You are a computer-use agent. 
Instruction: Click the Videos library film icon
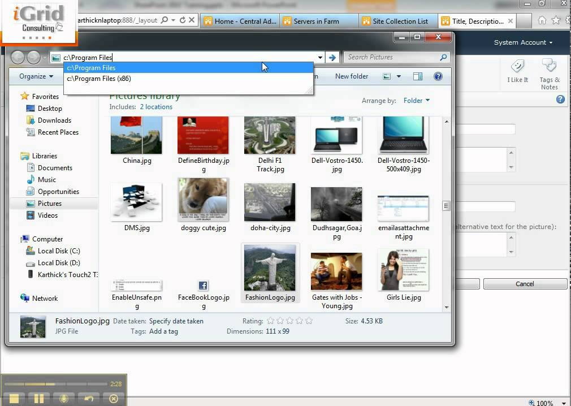pos(31,215)
